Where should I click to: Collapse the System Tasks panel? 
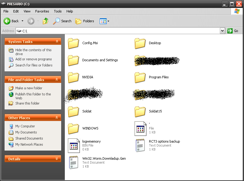tap(57, 41)
